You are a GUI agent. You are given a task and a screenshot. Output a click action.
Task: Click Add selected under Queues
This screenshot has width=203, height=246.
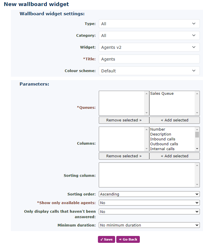(174, 120)
